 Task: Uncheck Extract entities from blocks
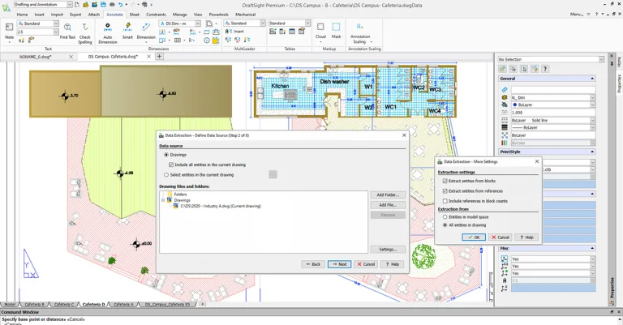coord(445,181)
